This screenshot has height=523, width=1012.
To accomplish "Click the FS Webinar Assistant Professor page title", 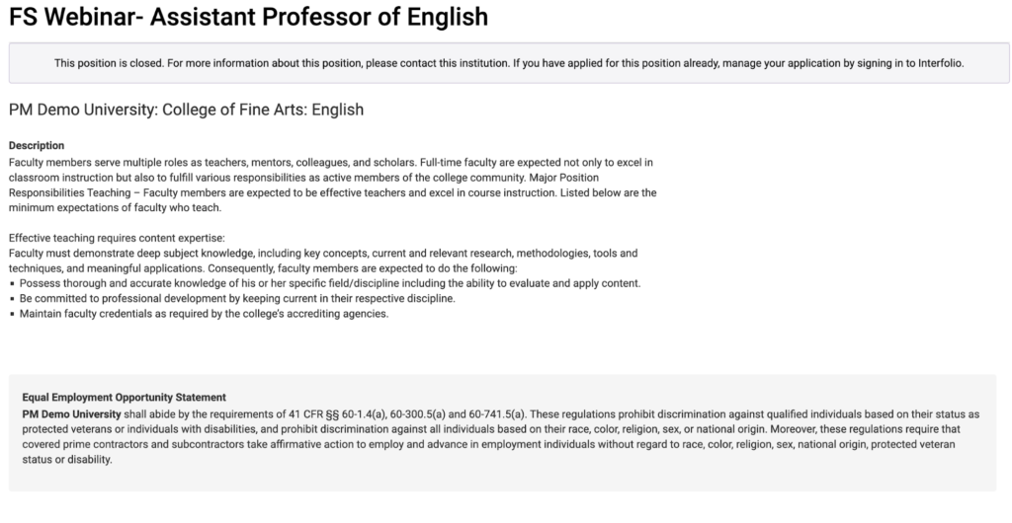I will click(248, 17).
